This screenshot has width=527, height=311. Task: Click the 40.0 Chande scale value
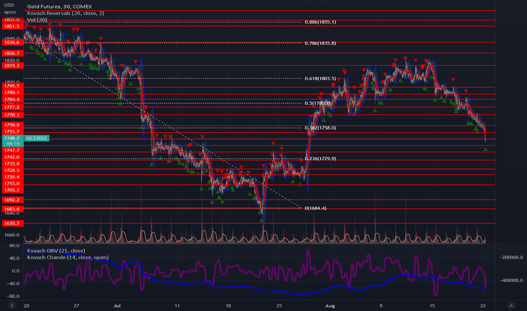[14, 258]
